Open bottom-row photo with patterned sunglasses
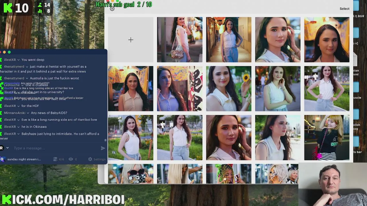 click(130, 174)
